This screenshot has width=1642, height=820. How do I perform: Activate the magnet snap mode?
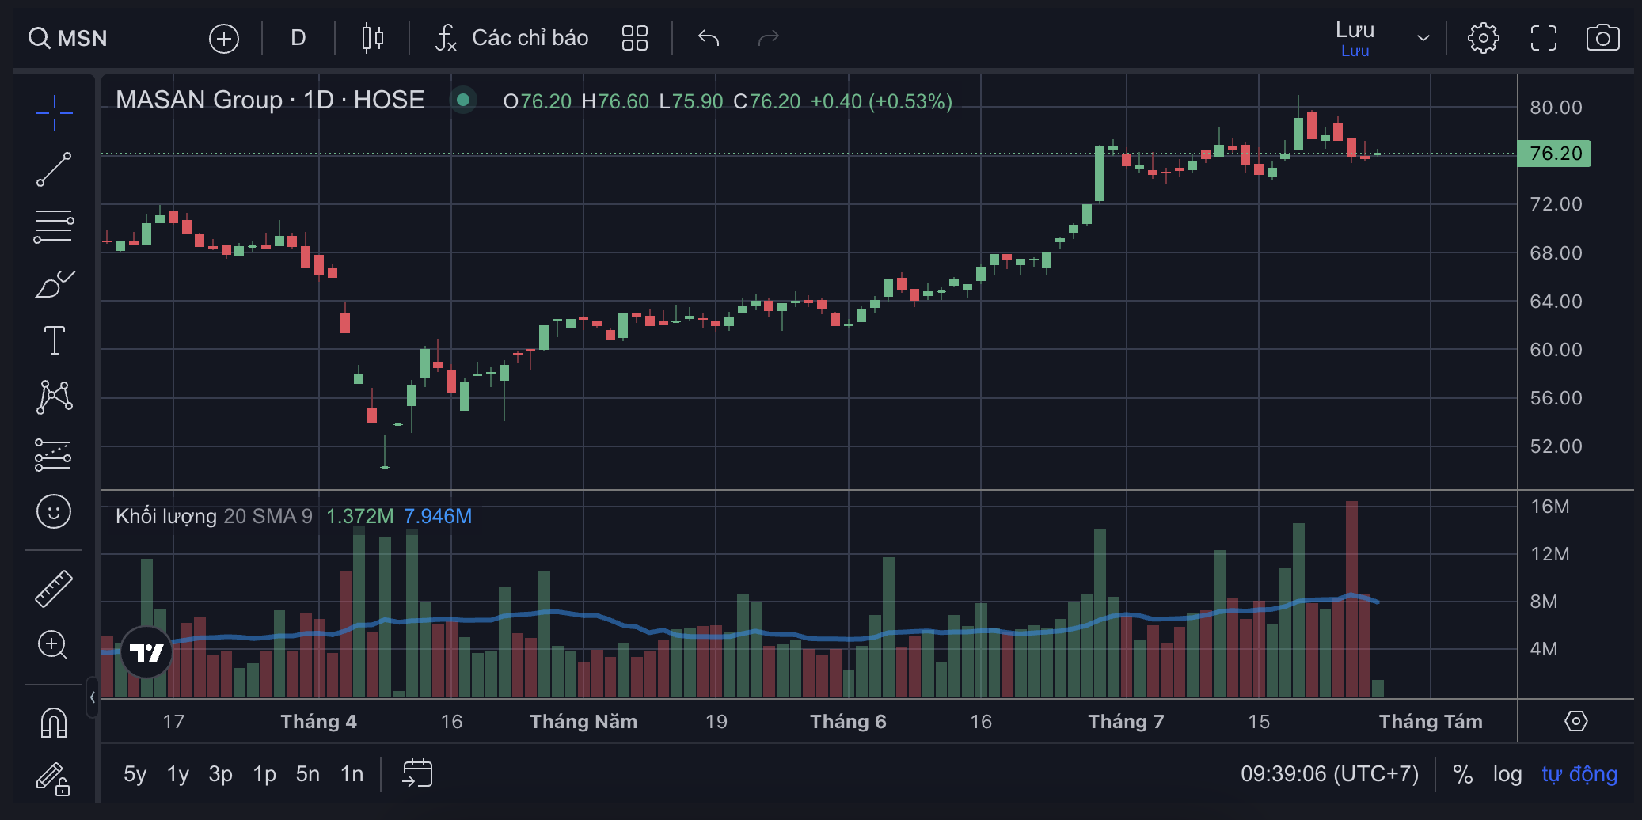54,723
